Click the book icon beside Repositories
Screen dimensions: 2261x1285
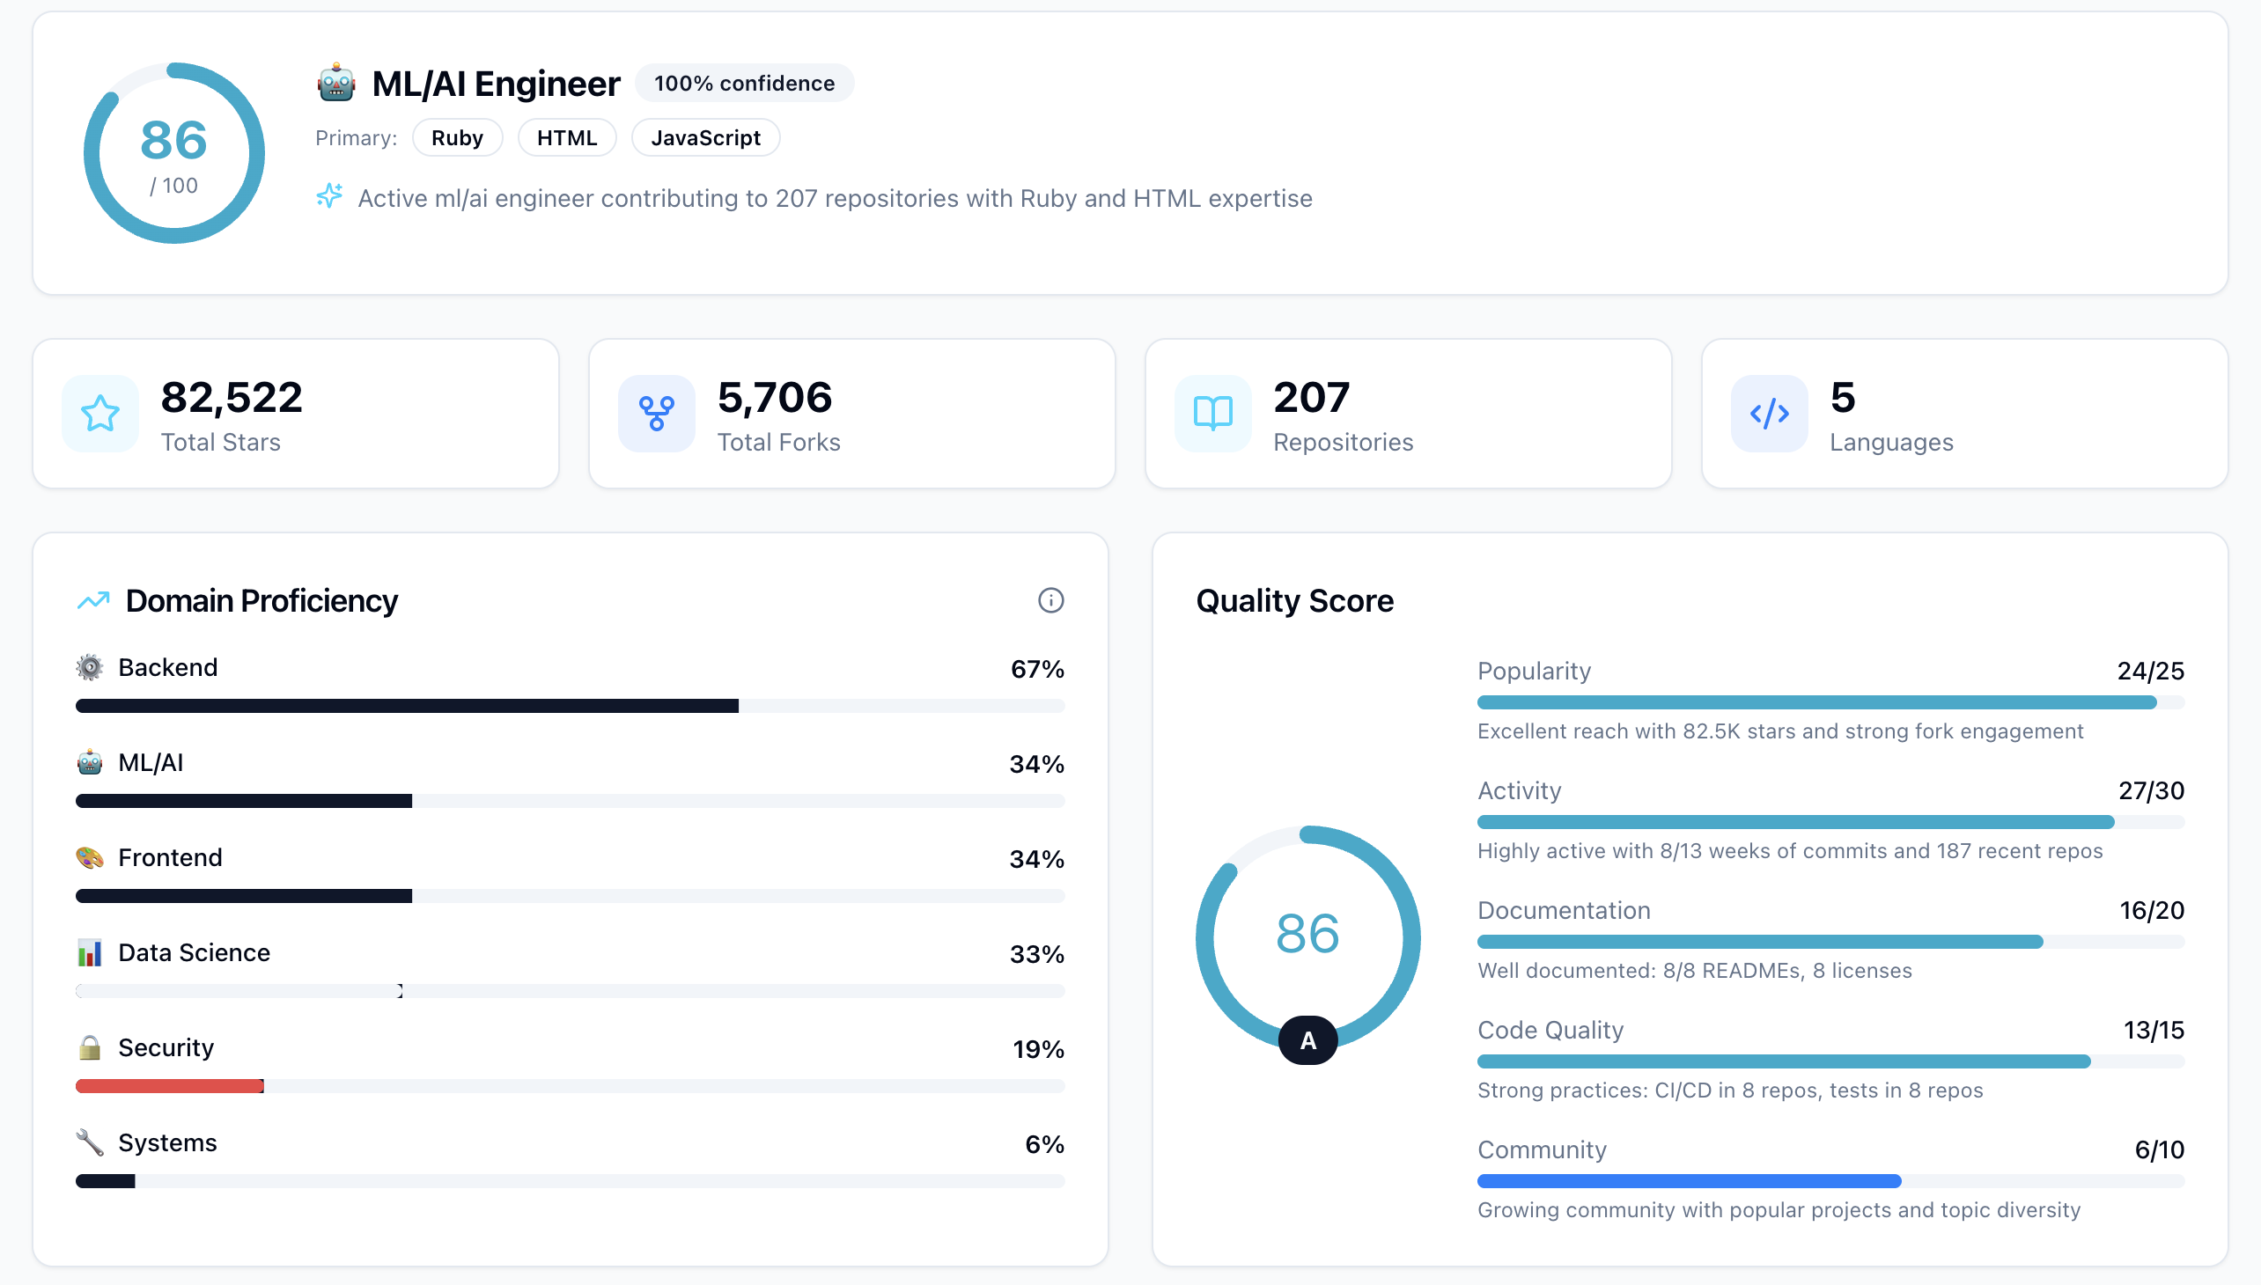pos(1212,413)
